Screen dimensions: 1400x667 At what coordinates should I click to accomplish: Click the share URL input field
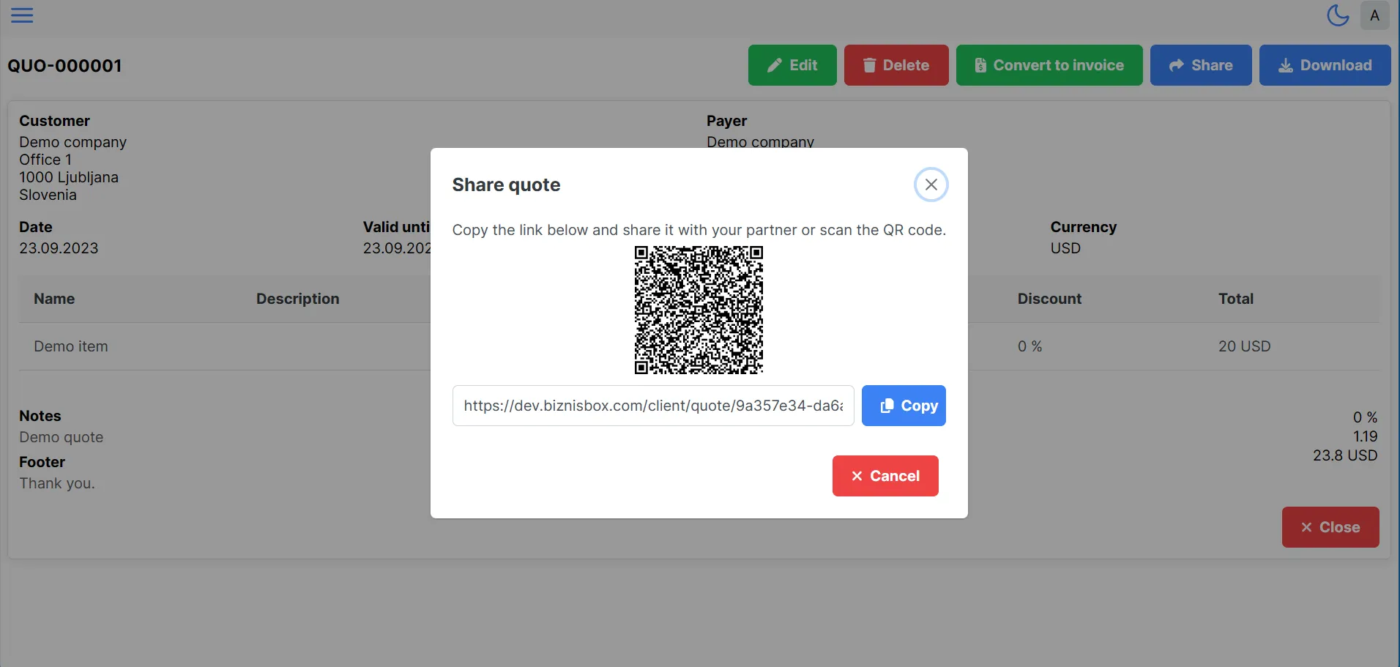pyautogui.click(x=652, y=406)
